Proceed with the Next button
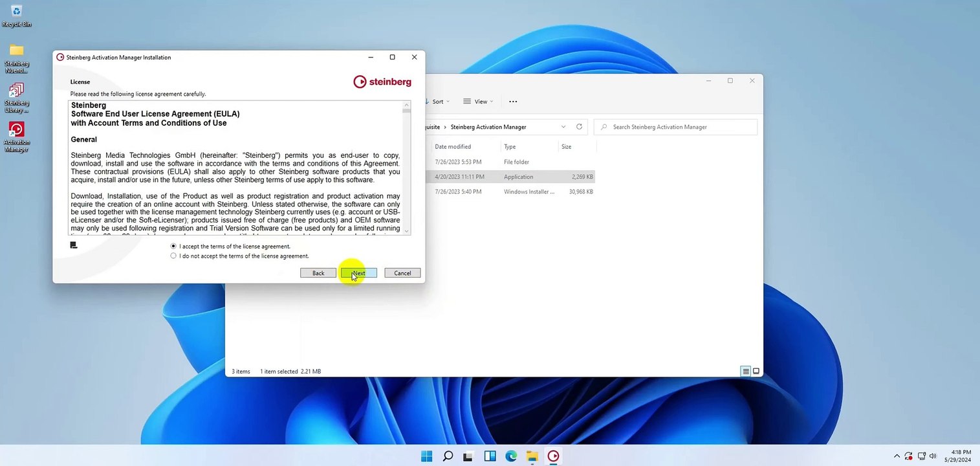 (x=358, y=273)
